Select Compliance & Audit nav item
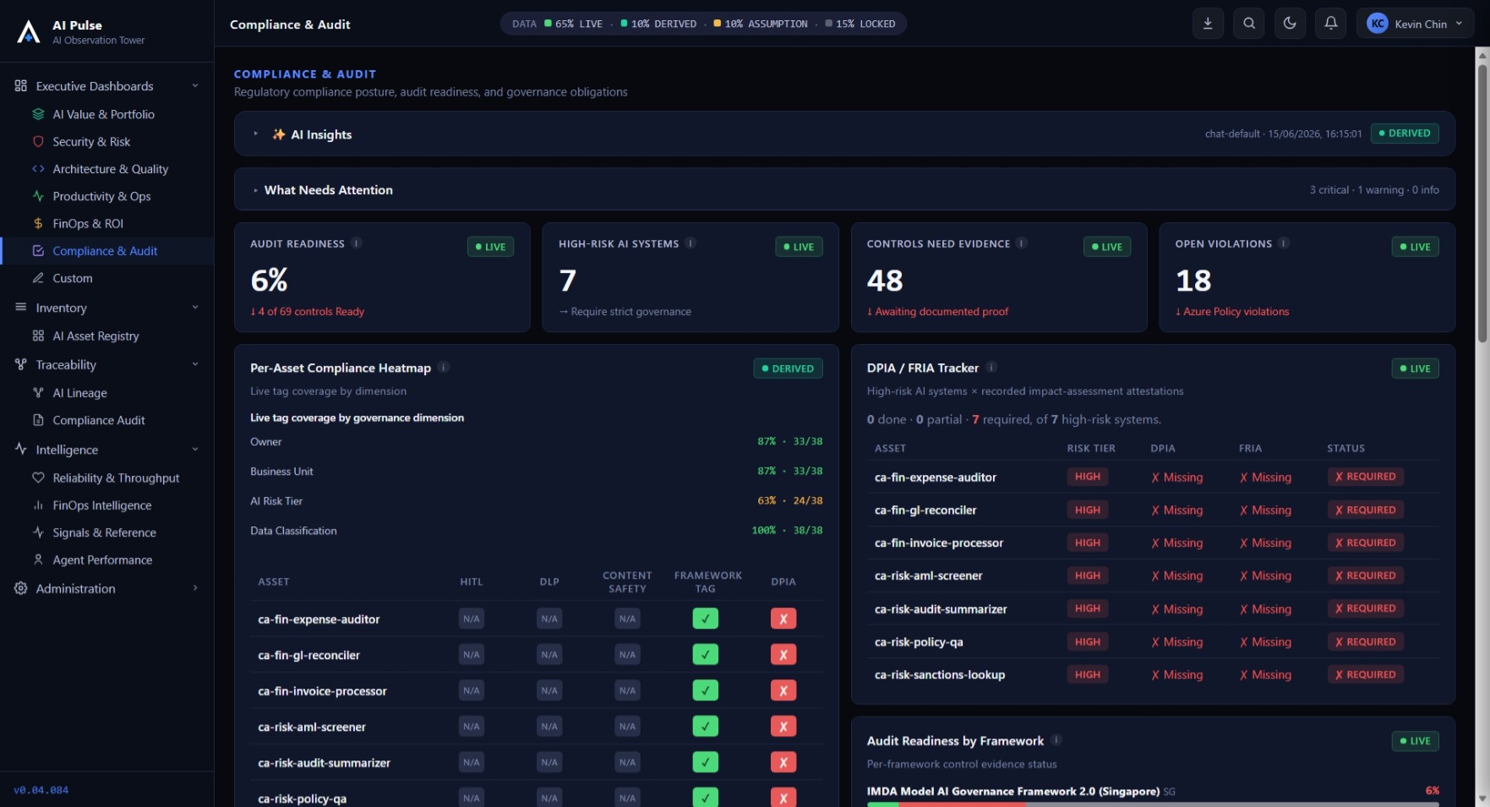 click(105, 251)
